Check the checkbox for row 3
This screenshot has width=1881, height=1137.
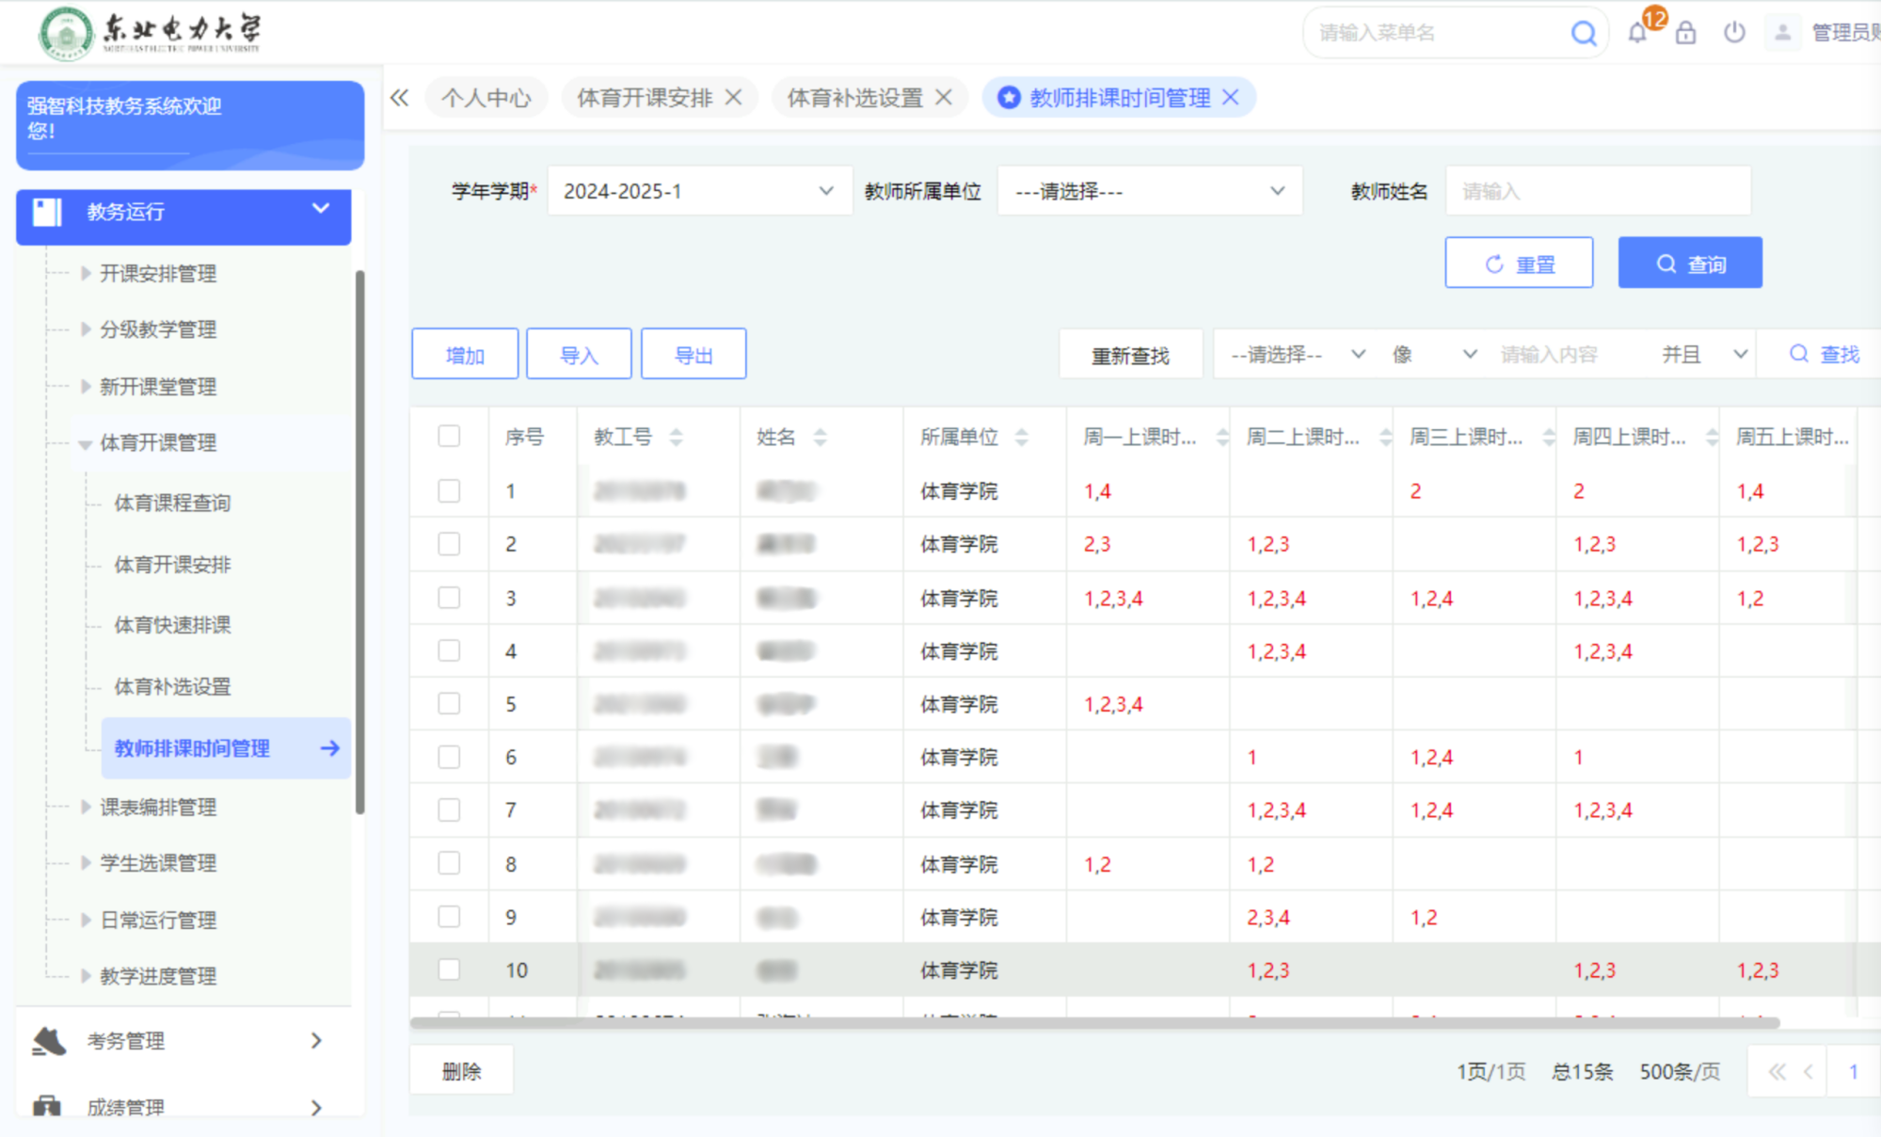point(449,598)
